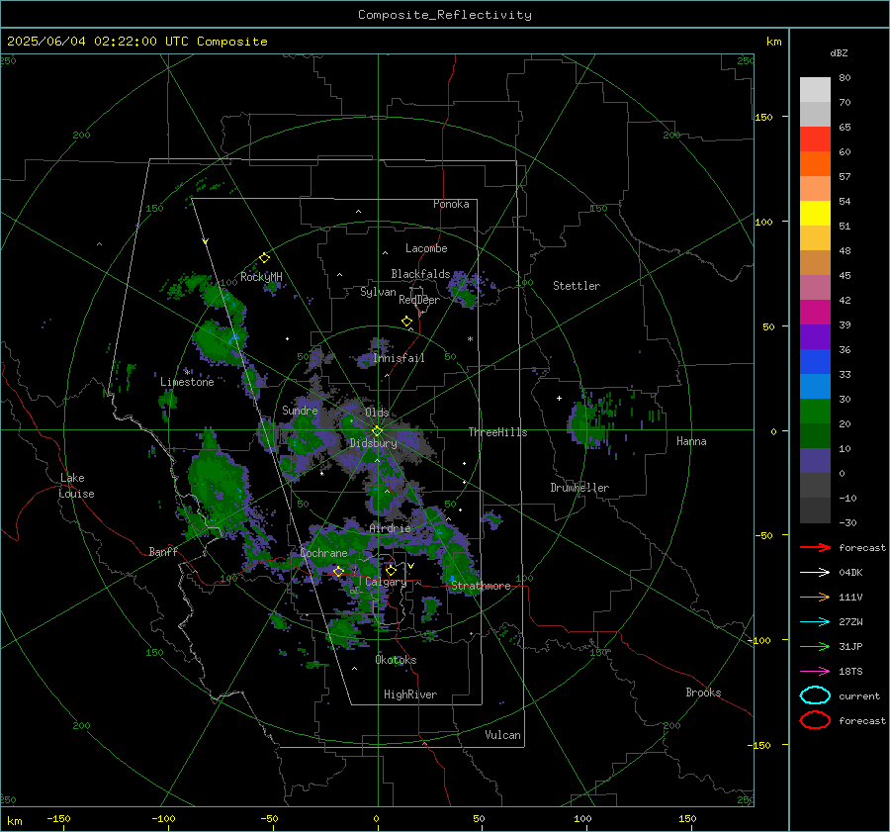Click the white asterisk marker east of Innisfail

pos(470,339)
